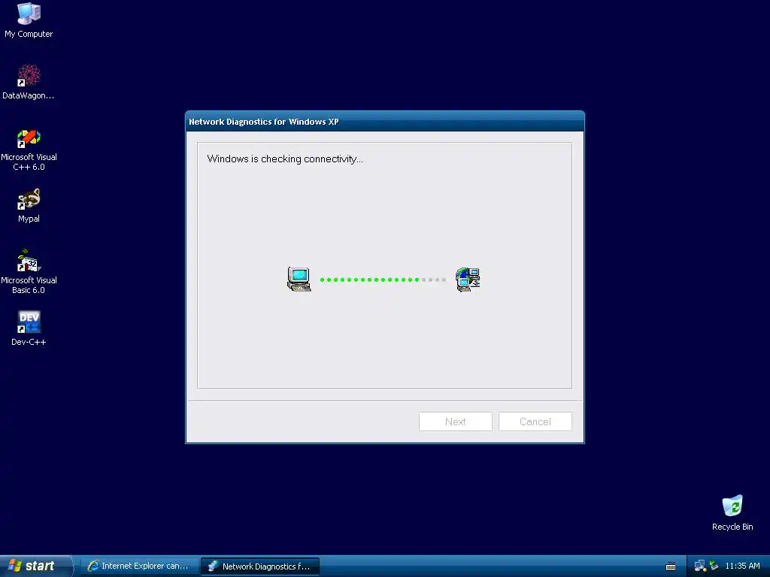This screenshot has width=770, height=577.
Task: Click the connectivity progress dots indicator
Action: (x=383, y=279)
